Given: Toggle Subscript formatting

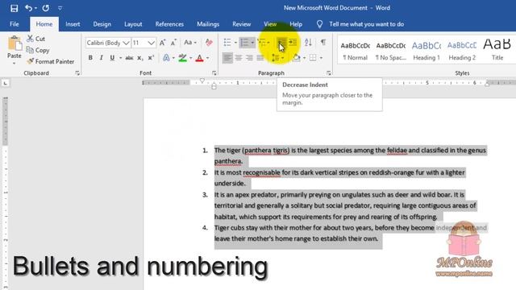Looking at the screenshot, I should coord(140,58).
